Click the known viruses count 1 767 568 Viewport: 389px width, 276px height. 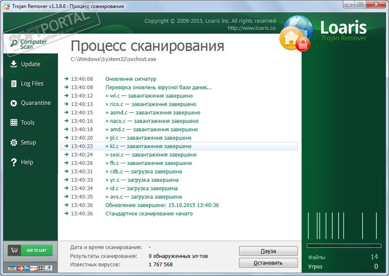(x=160, y=265)
